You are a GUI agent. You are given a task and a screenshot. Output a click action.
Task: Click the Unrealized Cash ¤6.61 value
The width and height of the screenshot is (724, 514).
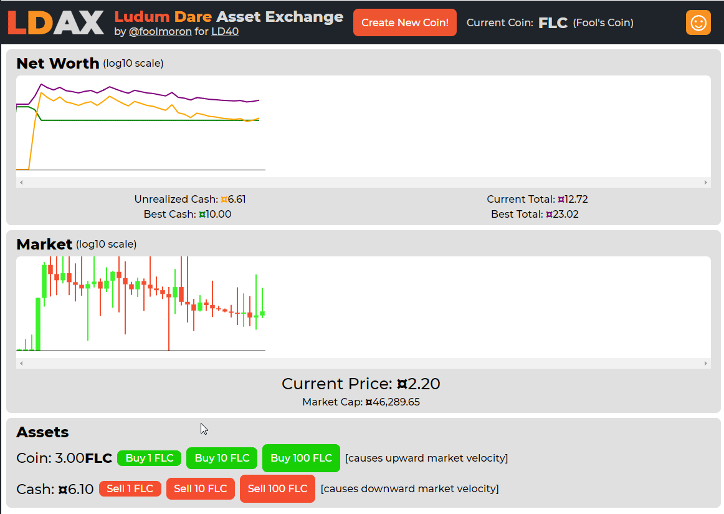233,199
